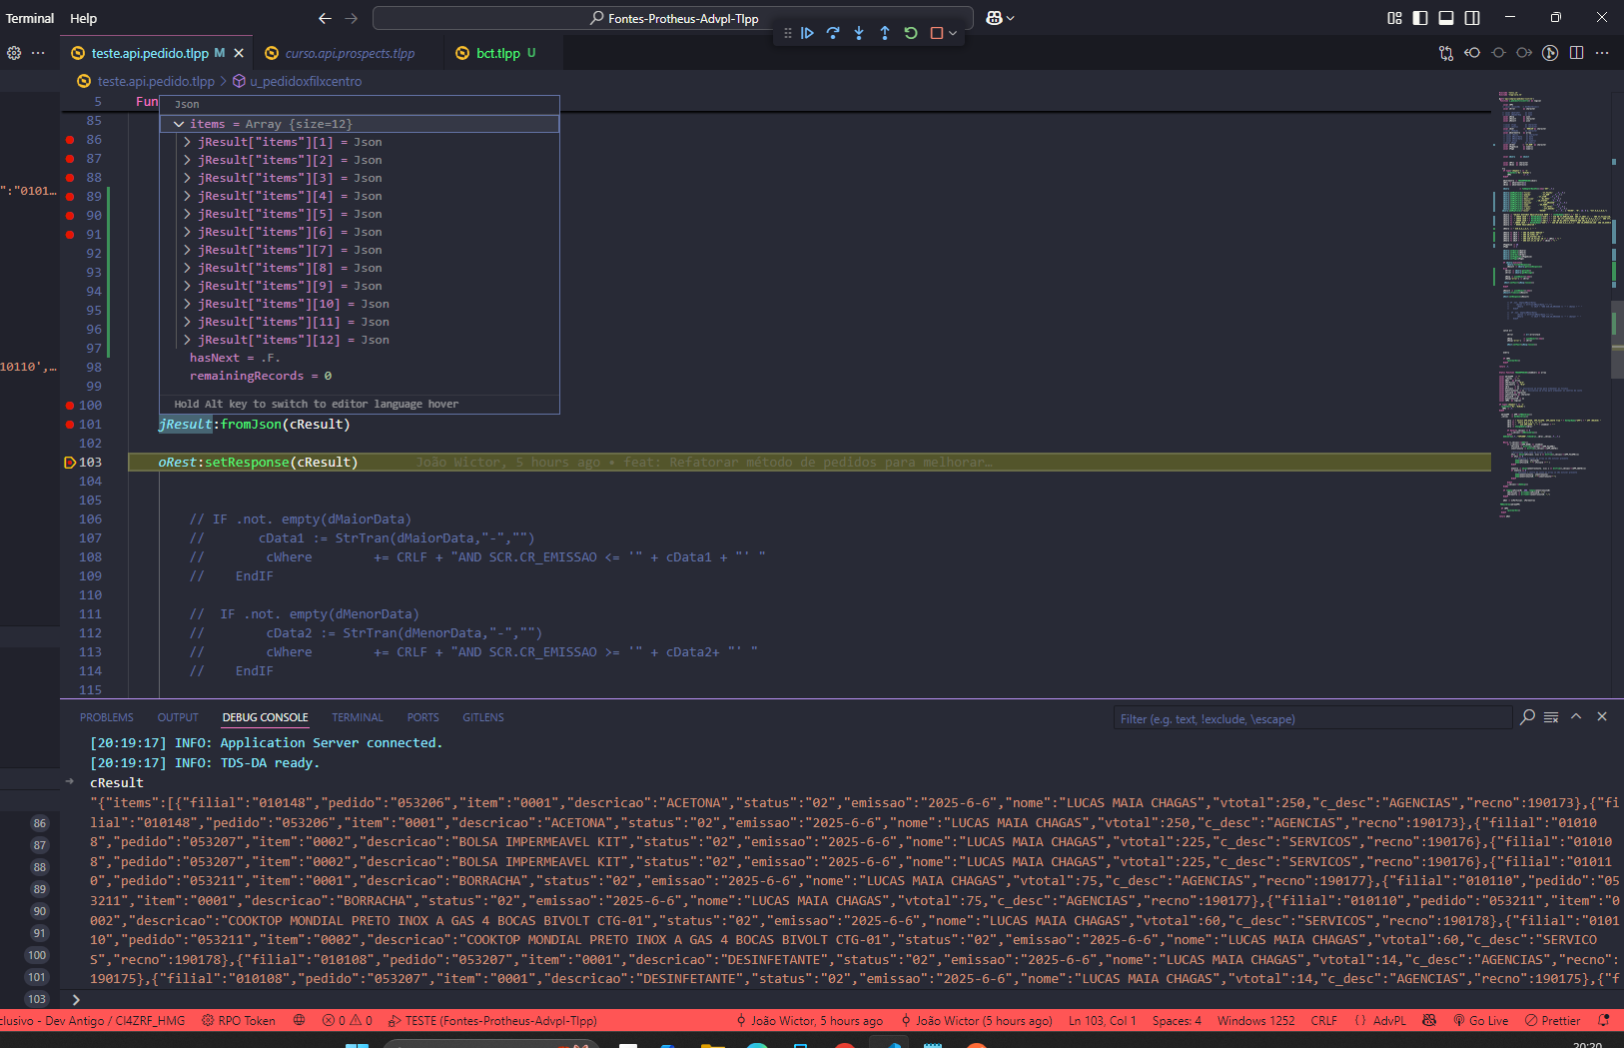1624x1048 pixels.
Task: Close the bottom panel
Action: [1602, 717]
